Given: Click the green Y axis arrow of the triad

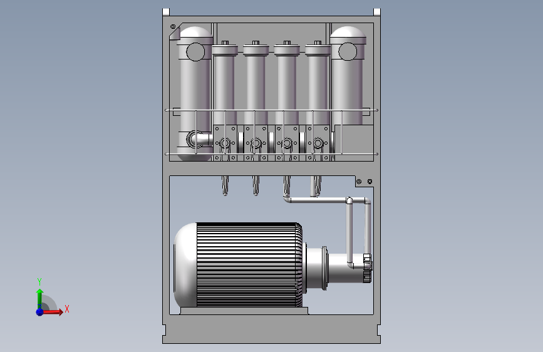Looking at the screenshot, I should (x=39, y=299).
